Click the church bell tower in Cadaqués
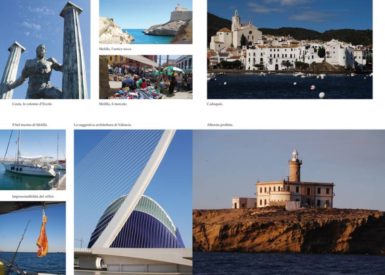385x275 pixels. tap(235, 22)
